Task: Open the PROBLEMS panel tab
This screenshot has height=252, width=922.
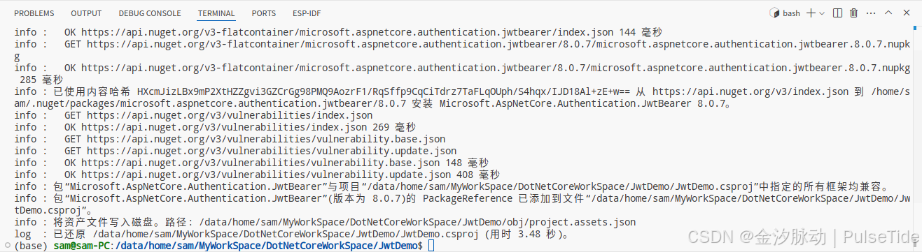Action: click(34, 13)
